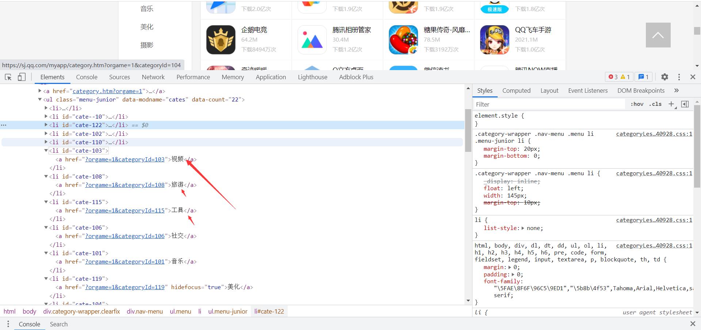701x330 pixels.
Task: Click the new style rule plus icon
Action: 671,104
